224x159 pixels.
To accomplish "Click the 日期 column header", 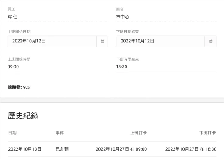I will (12, 133).
